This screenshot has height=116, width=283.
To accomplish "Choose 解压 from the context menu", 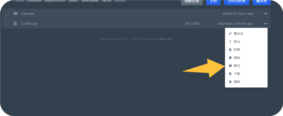I will point(237,66).
